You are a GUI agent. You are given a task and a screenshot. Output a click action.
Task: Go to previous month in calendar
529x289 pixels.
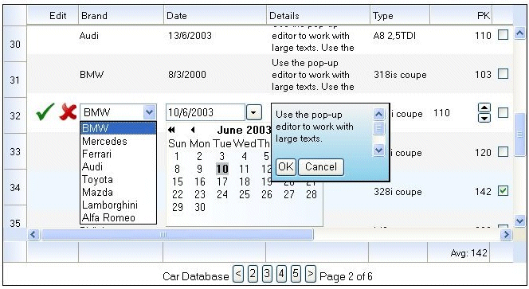point(193,130)
